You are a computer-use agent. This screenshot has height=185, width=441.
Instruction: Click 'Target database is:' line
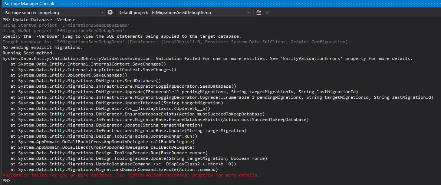coord(176,42)
